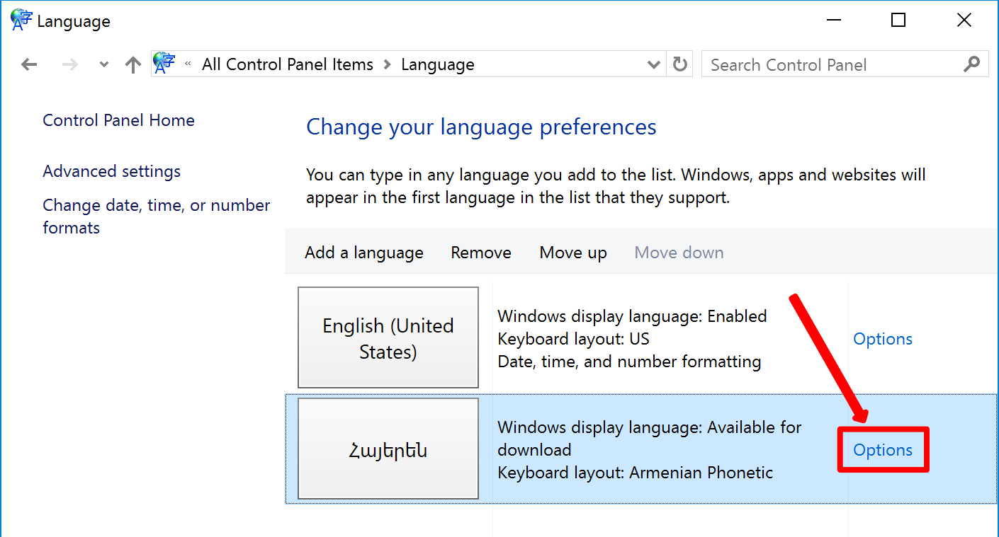Go up one level with up arrow
999x537 pixels.
pos(132,65)
